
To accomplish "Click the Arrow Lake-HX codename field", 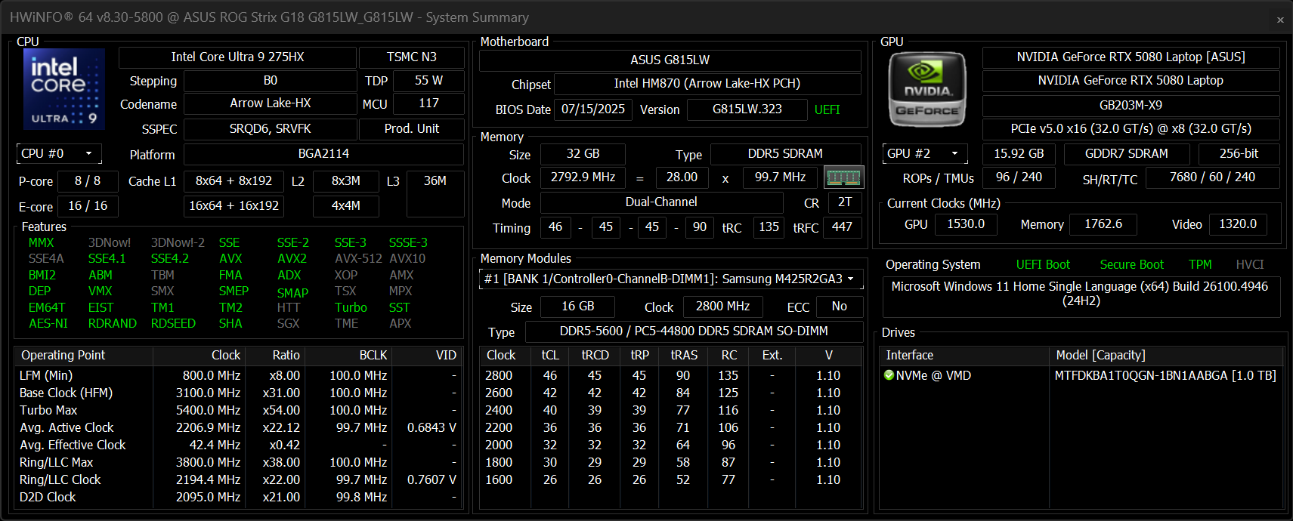I will tap(271, 103).
